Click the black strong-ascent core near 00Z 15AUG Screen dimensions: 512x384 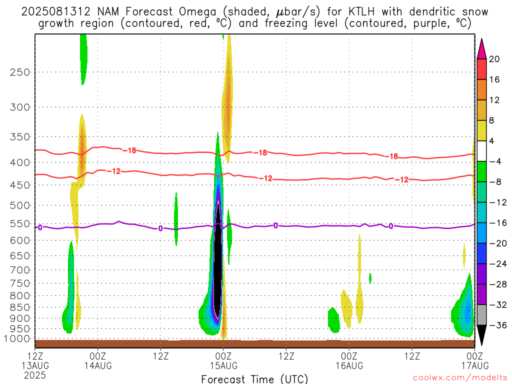click(x=218, y=261)
